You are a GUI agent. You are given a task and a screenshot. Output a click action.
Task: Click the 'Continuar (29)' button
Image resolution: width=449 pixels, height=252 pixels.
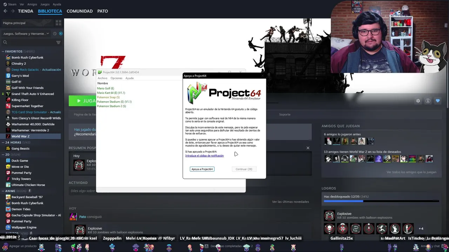point(244,169)
